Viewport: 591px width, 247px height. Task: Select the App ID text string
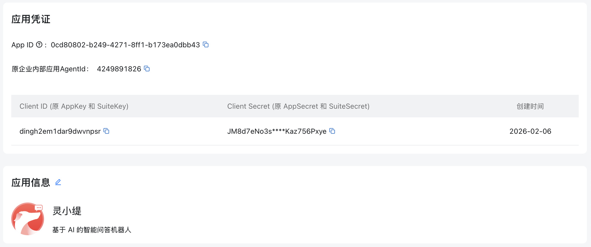(125, 45)
